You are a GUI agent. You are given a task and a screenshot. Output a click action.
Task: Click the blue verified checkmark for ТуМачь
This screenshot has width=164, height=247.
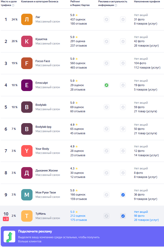[123, 216]
